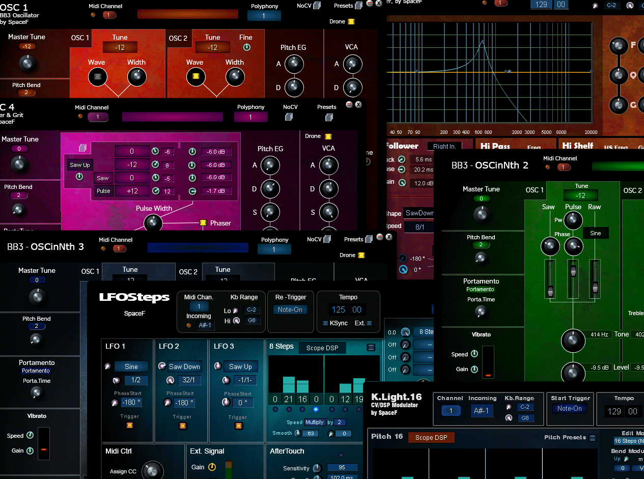Image resolution: width=644 pixels, height=479 pixels.
Task: Click the Assign CC knob in Midi Ctrl
Action: pos(152,470)
